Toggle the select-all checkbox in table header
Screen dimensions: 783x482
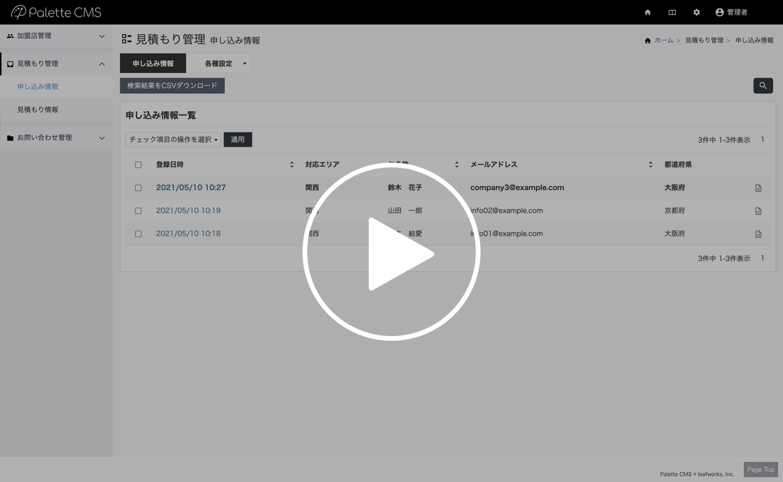pos(139,165)
